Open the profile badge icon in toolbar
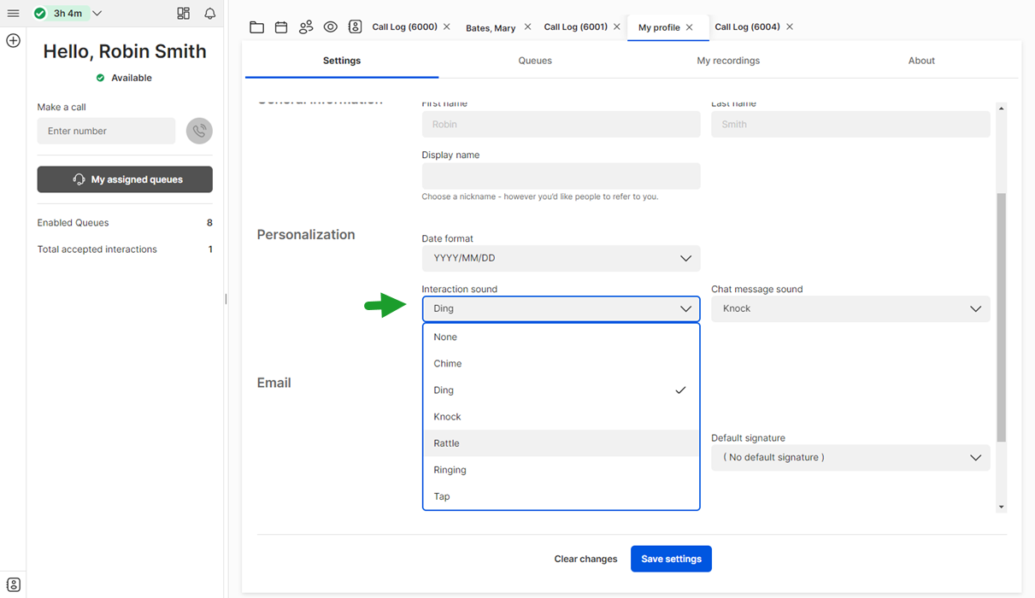The height and width of the screenshot is (598, 1035). [x=356, y=27]
